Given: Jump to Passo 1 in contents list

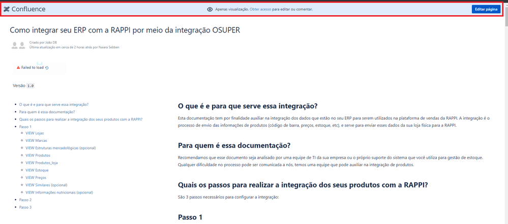Looking at the screenshot, I should tap(25, 127).
